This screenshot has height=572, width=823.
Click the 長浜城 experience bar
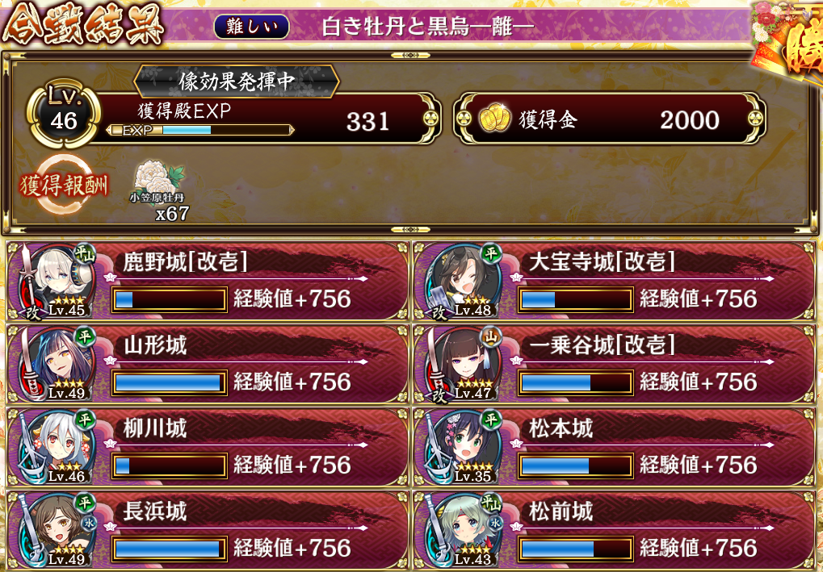tap(169, 549)
